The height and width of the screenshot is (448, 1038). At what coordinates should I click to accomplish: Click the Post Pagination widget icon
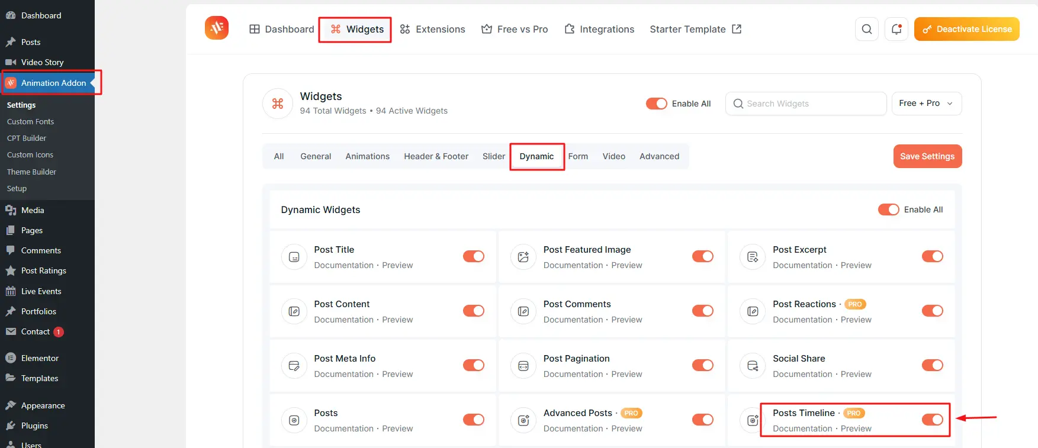pyautogui.click(x=523, y=366)
